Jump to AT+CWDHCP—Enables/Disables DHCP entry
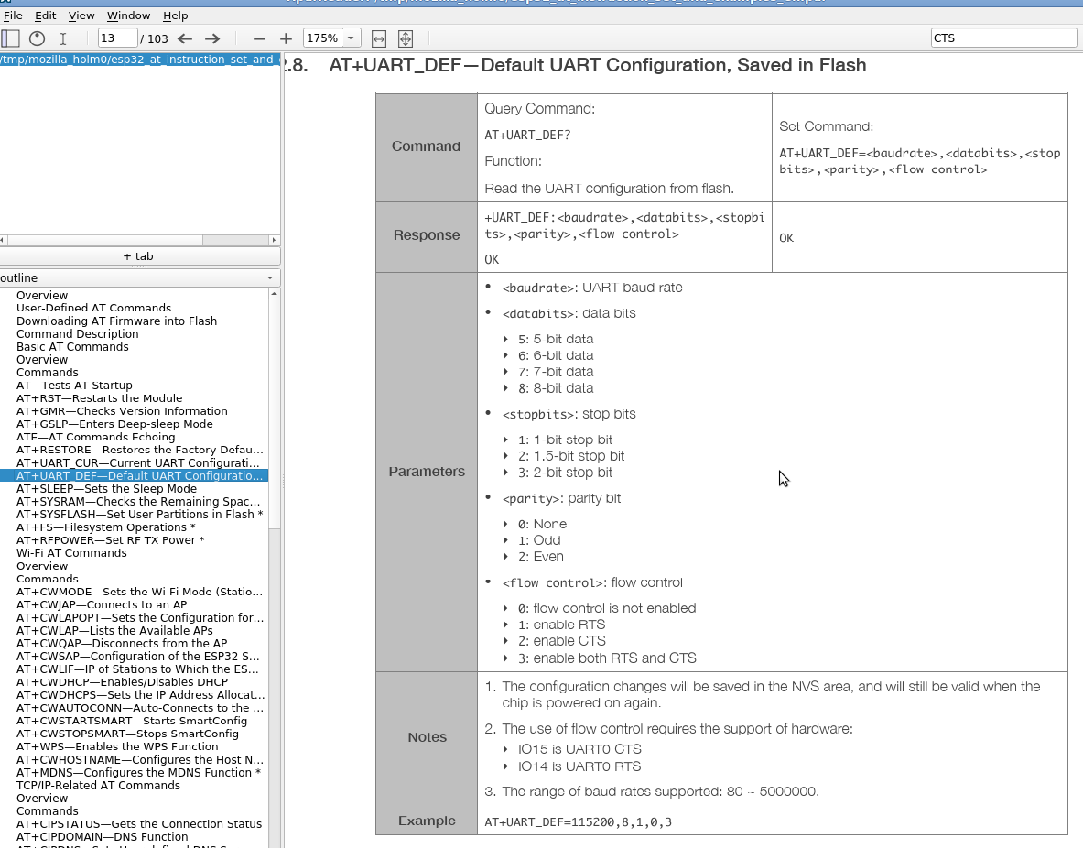 (x=123, y=682)
